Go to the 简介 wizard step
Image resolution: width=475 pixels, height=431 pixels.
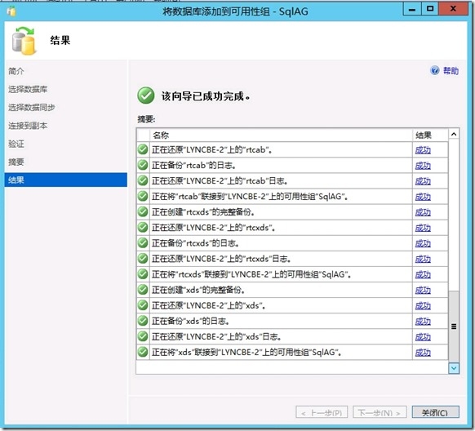click(16, 71)
